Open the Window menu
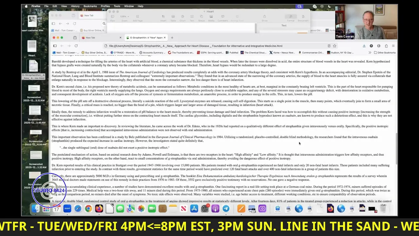 (129, 6)
